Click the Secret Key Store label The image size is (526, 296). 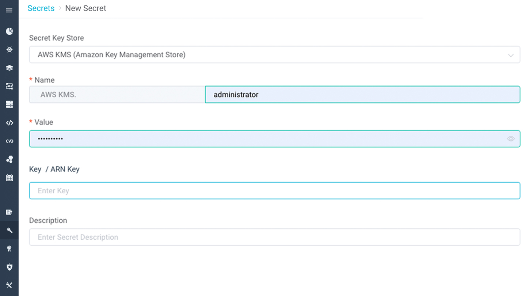(57, 38)
